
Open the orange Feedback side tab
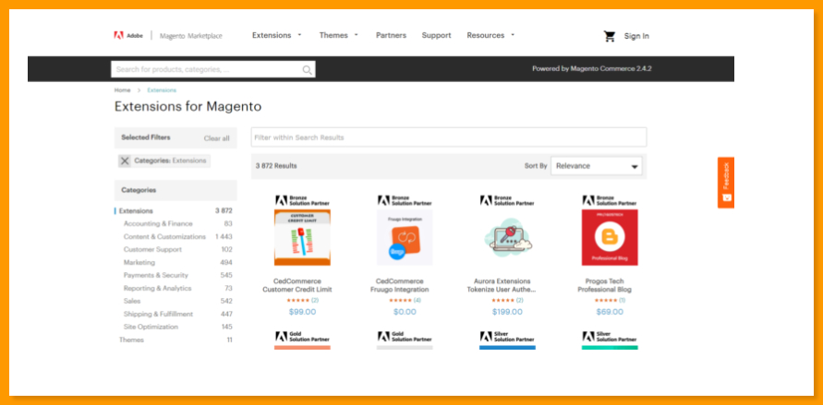coord(726,182)
